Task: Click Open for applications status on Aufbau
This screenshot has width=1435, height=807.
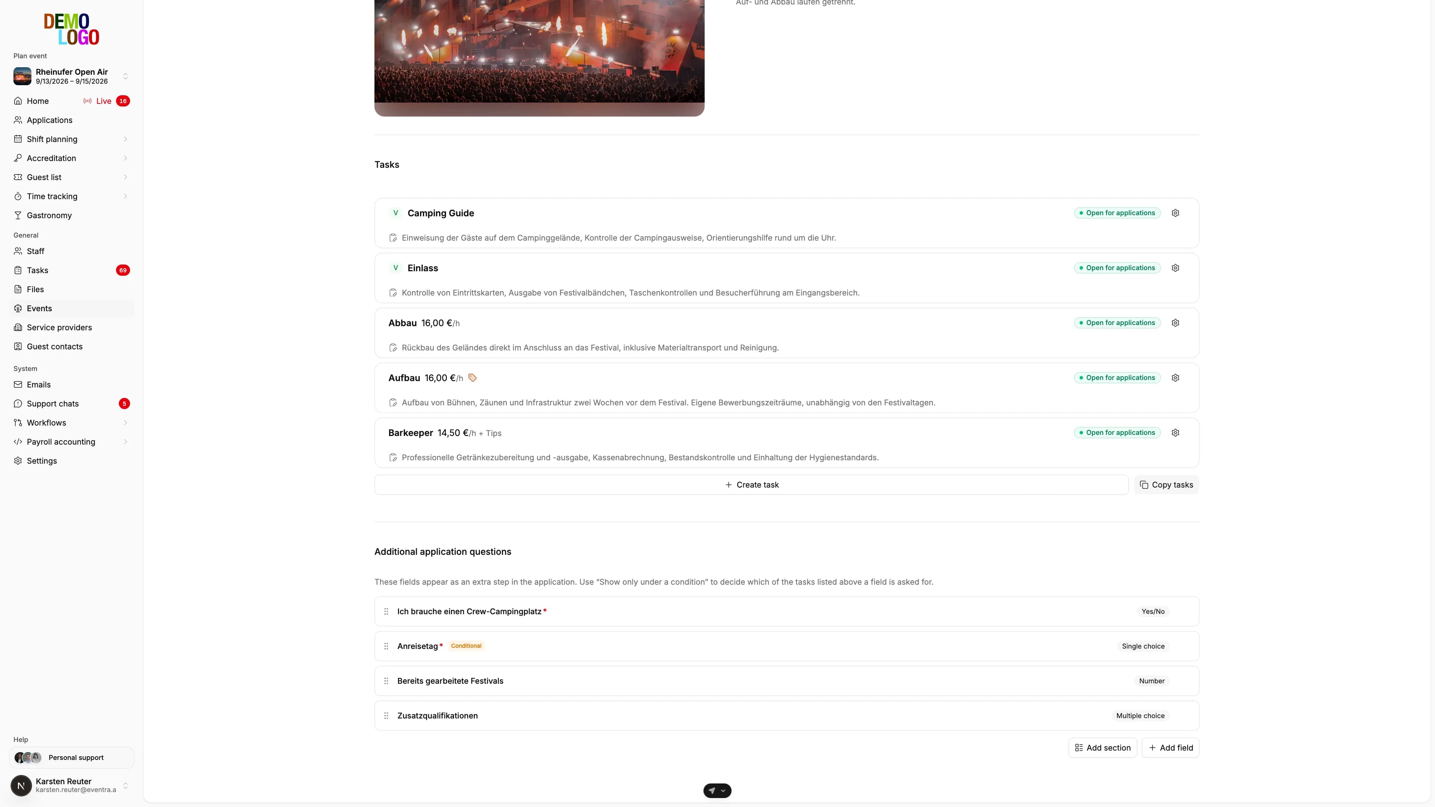Action: point(1117,378)
